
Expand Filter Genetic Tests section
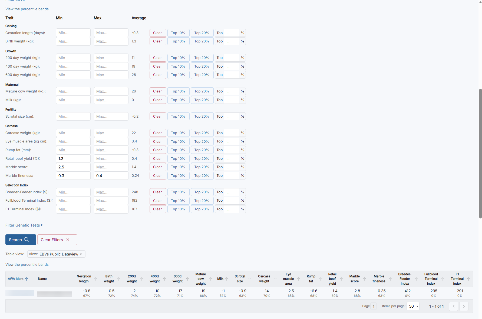[x=24, y=225]
